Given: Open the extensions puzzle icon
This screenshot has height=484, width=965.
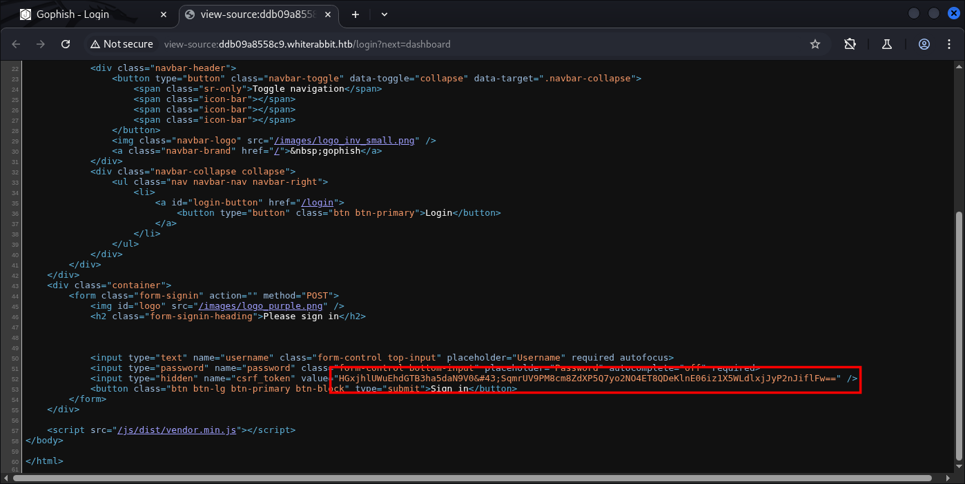Looking at the screenshot, I should (850, 44).
